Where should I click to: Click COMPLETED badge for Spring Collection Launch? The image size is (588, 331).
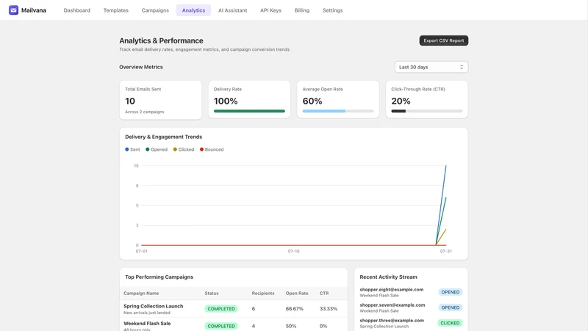(x=221, y=309)
